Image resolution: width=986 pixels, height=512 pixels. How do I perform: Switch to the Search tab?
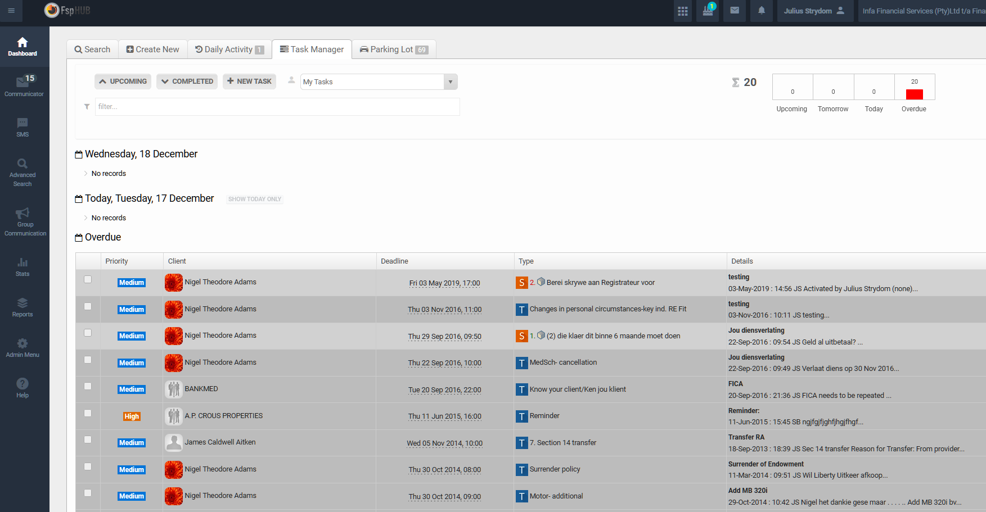[x=92, y=49]
